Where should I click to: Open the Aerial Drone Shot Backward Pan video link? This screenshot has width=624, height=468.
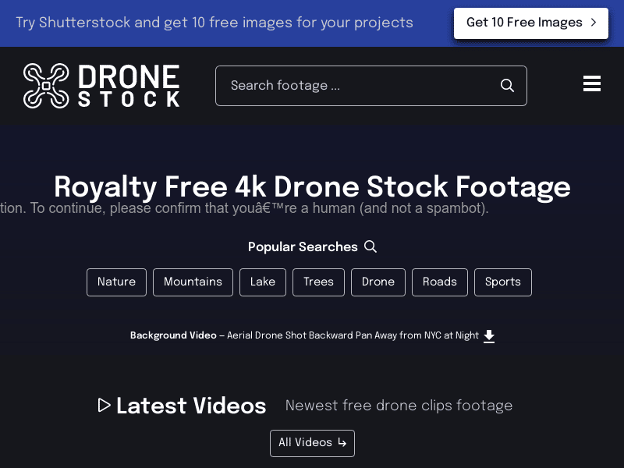tap(353, 335)
